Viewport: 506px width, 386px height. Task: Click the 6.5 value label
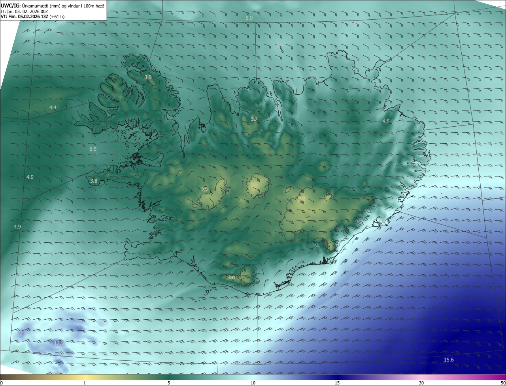point(93,149)
